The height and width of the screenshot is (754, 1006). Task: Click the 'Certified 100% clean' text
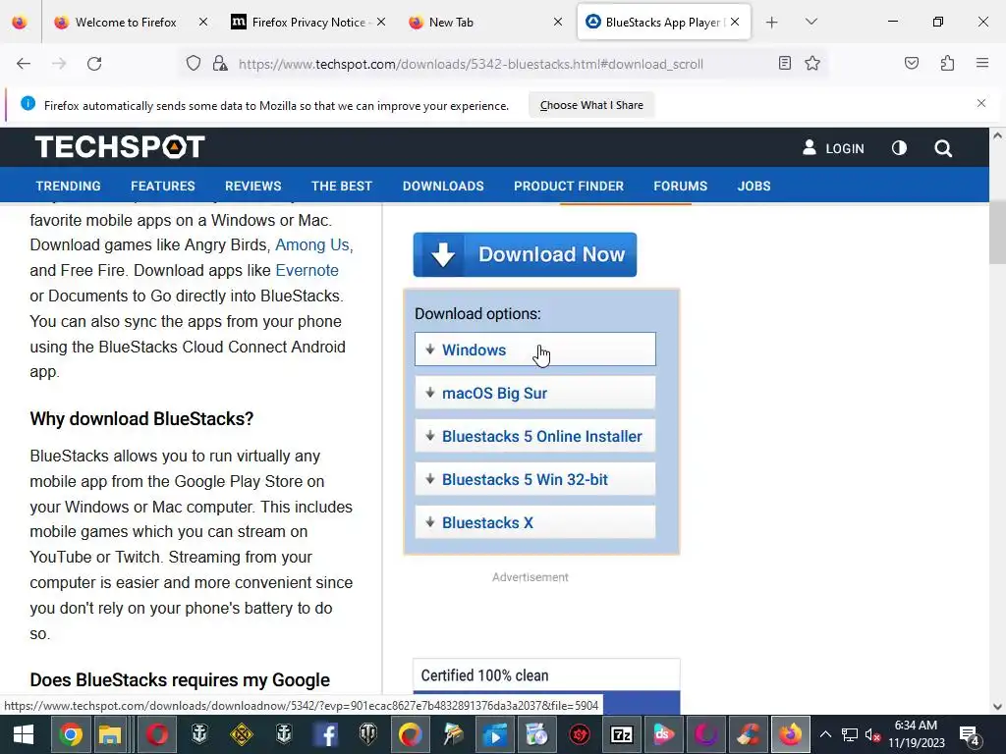484,675
